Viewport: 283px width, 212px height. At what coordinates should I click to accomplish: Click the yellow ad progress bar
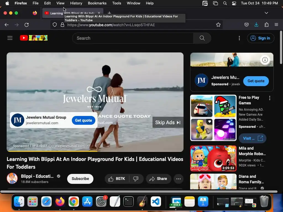coord(52,151)
